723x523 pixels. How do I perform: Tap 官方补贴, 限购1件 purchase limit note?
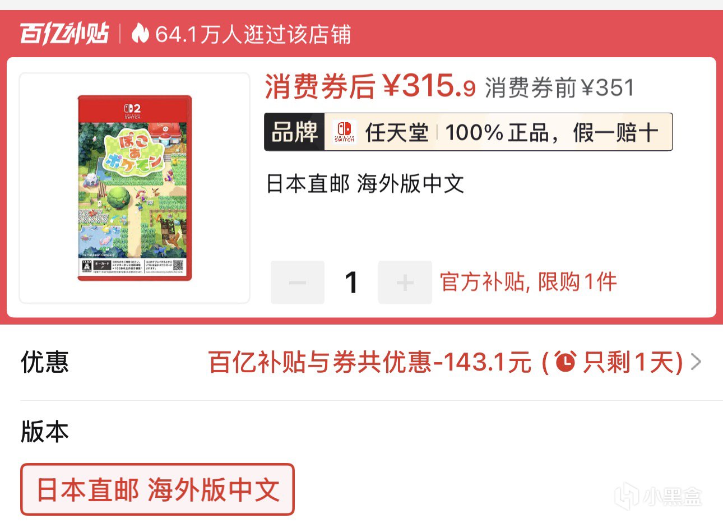click(528, 282)
